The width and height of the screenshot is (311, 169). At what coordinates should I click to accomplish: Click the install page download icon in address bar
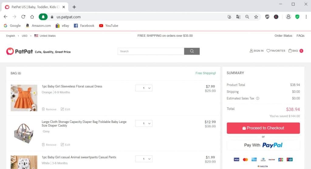(x=230, y=17)
